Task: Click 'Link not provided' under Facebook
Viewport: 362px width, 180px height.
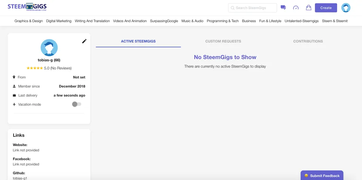Action: tap(26, 164)
